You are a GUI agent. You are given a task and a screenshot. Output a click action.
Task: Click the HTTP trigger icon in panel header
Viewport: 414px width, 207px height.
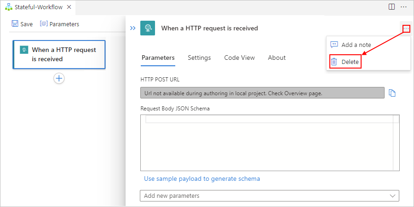coord(147,28)
